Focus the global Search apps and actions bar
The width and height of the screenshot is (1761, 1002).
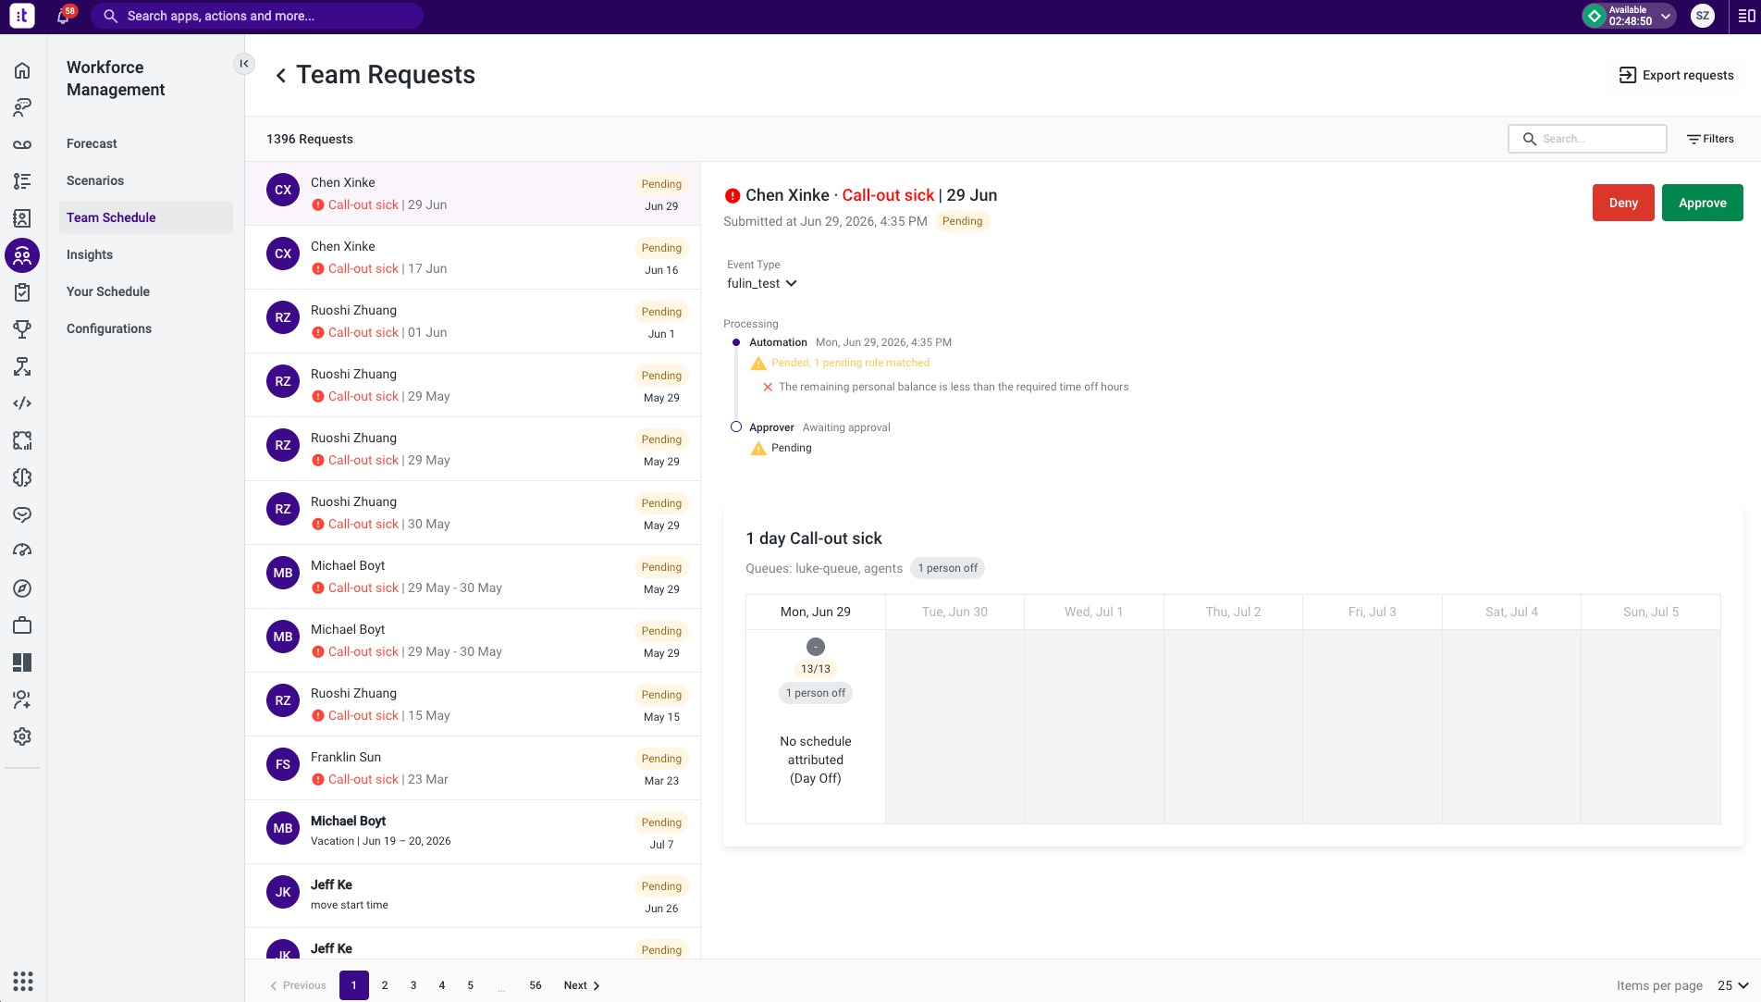[x=257, y=16]
